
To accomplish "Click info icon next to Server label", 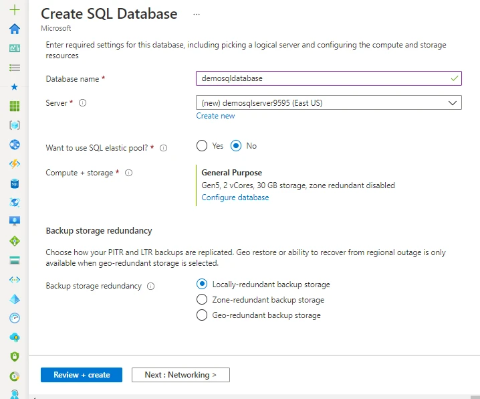I will [x=83, y=103].
